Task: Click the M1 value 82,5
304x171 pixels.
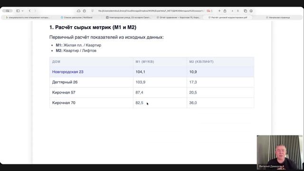Action: click(139, 103)
